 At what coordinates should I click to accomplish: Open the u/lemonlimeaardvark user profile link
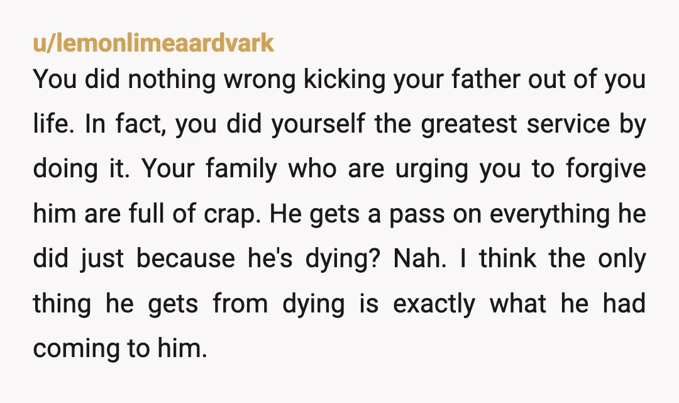[153, 43]
